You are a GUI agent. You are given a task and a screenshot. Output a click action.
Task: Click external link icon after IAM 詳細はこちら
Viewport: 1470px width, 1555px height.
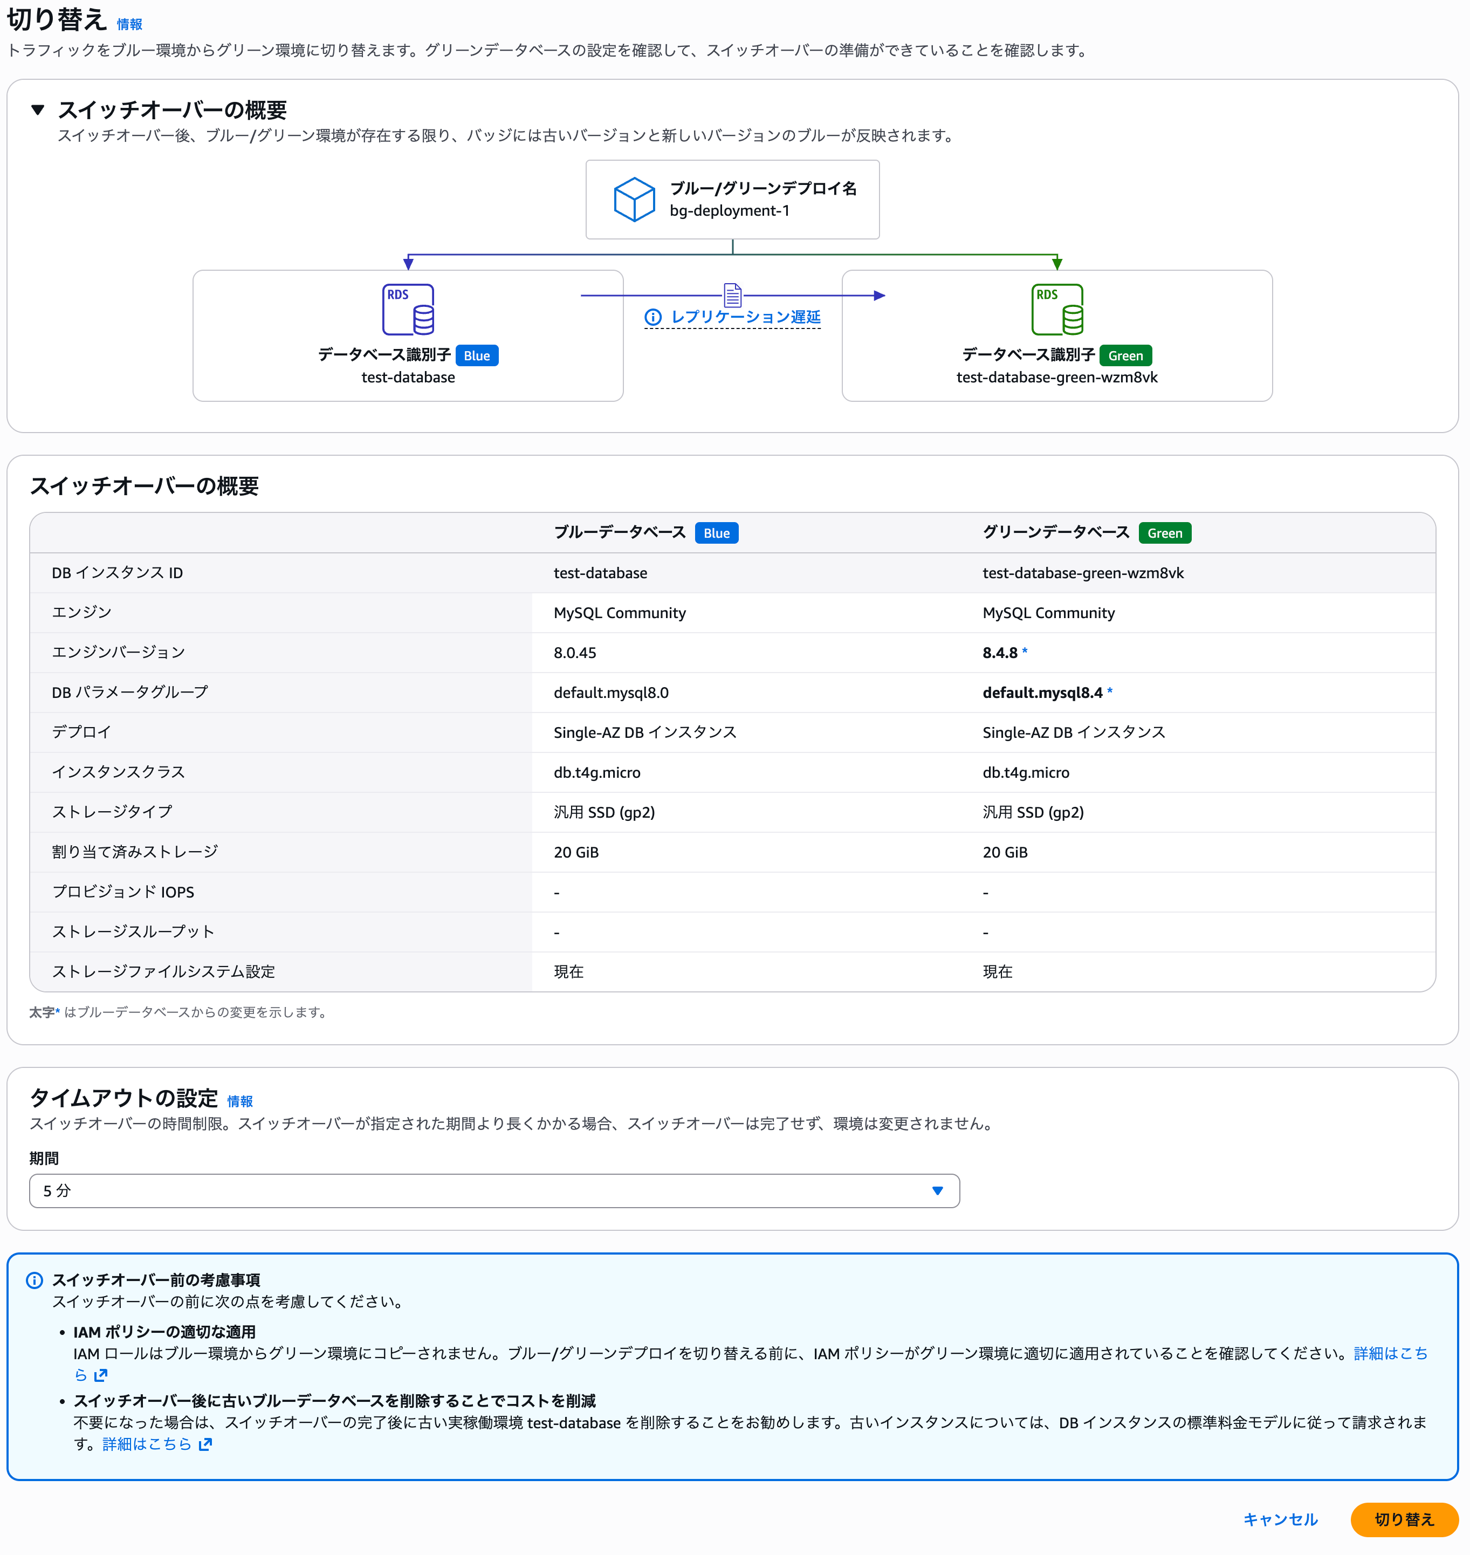coord(101,1375)
